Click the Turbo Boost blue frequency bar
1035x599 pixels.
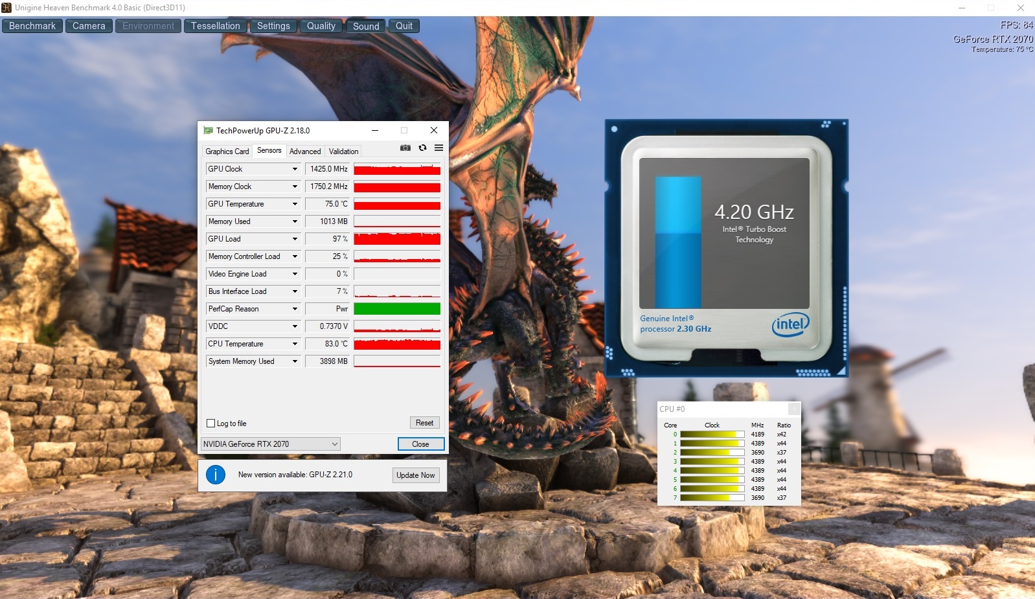pyautogui.click(x=678, y=242)
